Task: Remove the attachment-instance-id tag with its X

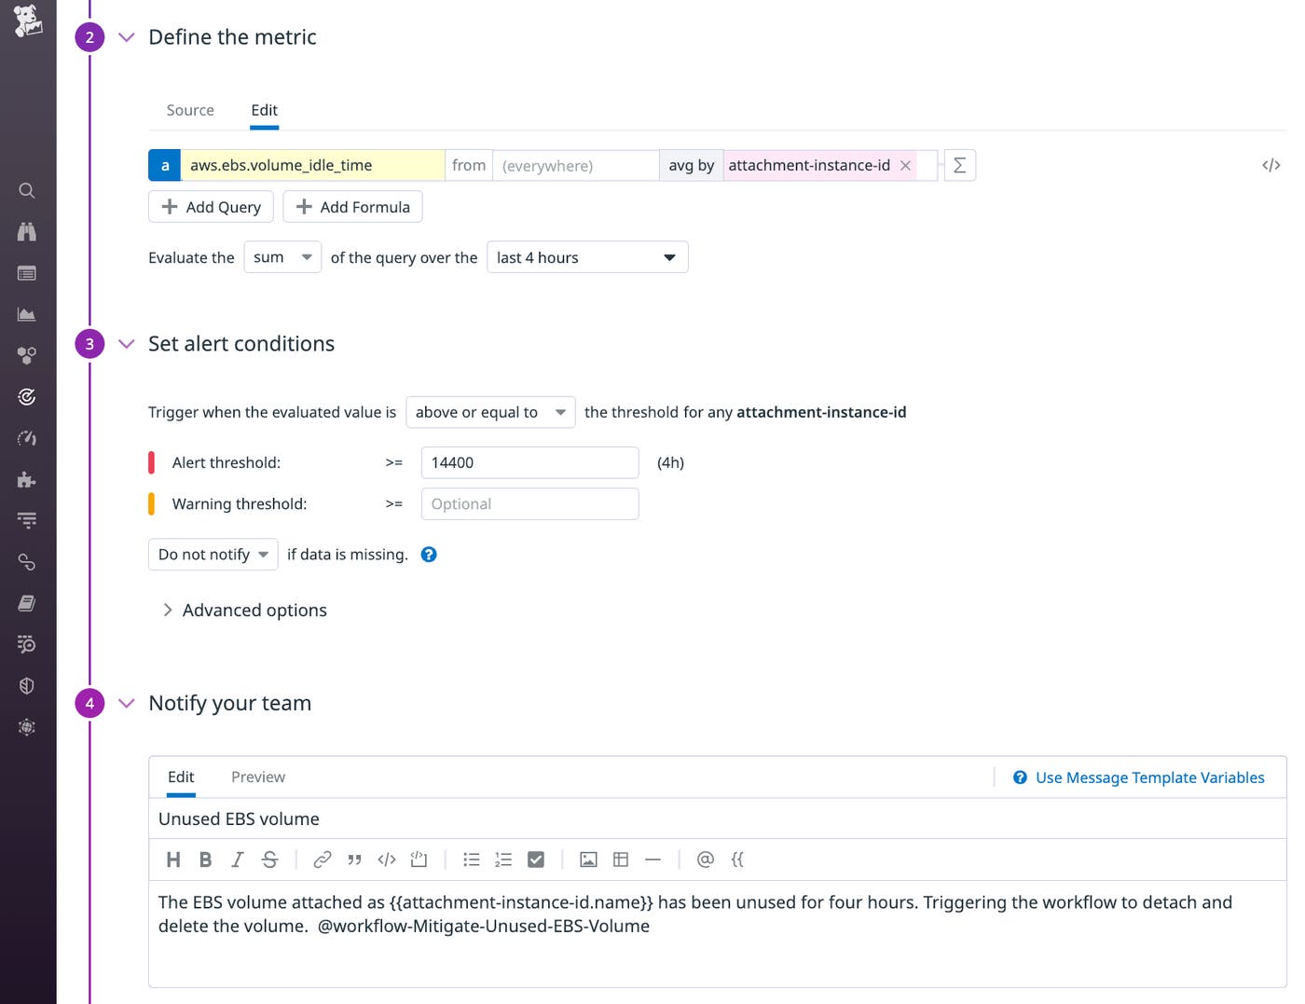Action: (905, 165)
